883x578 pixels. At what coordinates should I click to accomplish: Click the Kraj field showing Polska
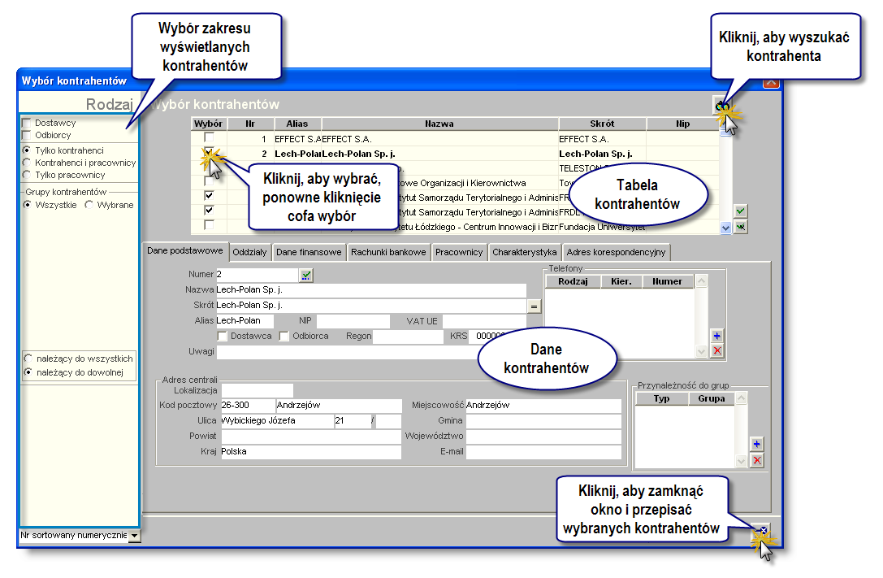311,452
